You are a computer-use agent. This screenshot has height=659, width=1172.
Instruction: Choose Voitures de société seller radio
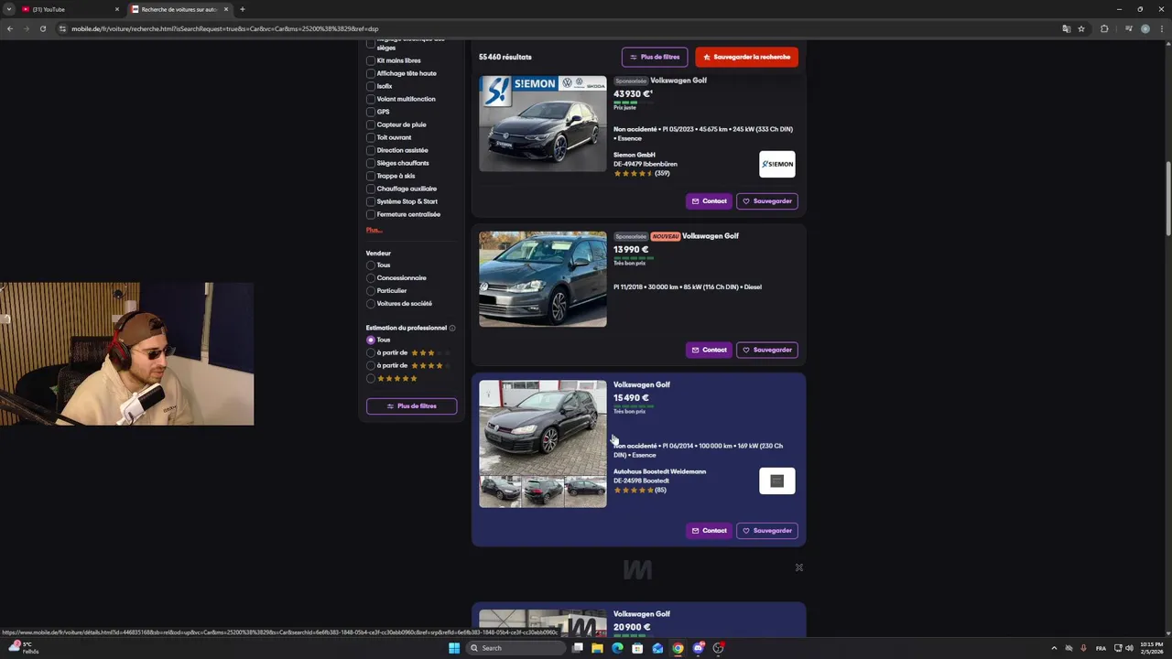pyautogui.click(x=371, y=304)
